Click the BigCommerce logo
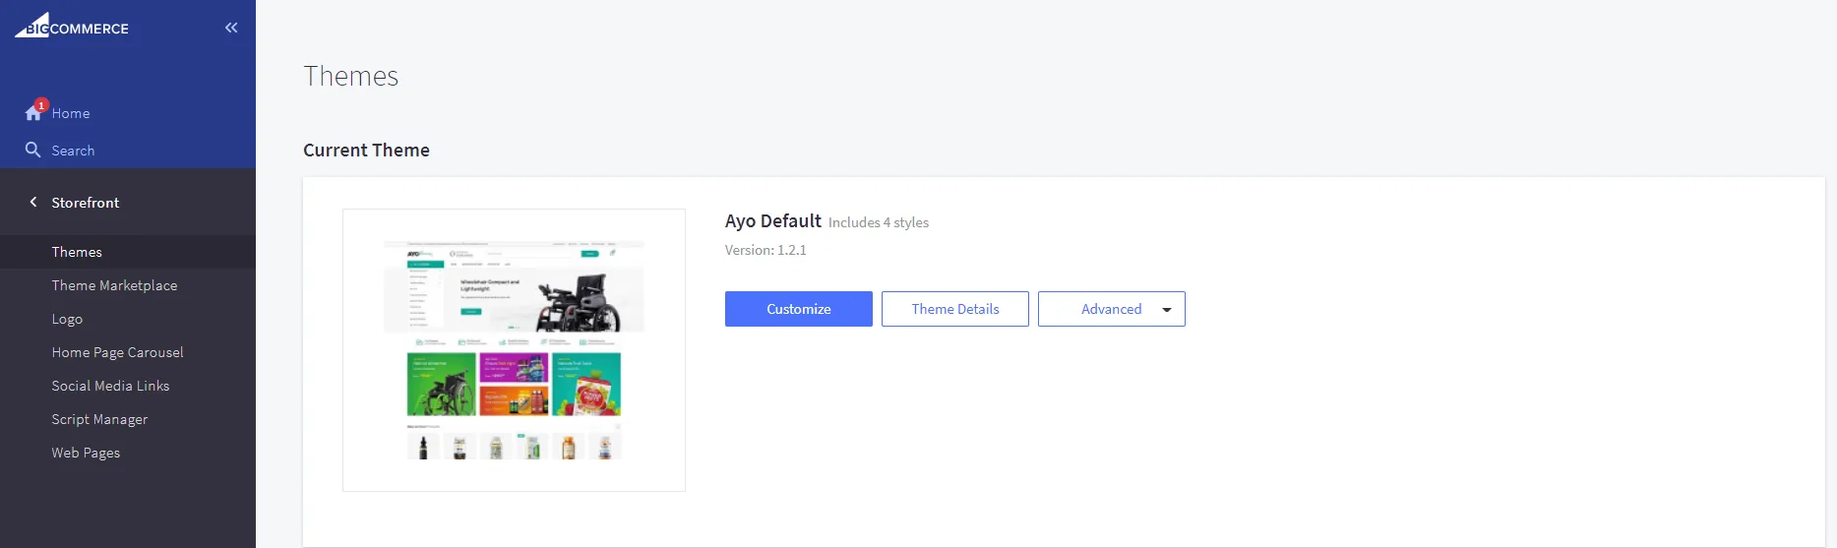 (72, 27)
